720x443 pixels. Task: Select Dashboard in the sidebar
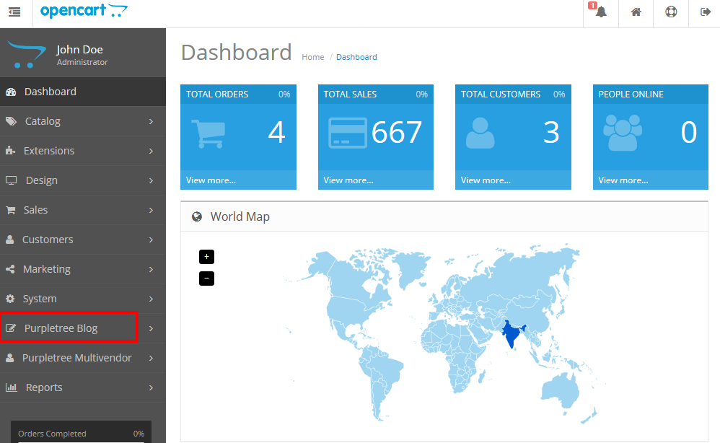coord(83,92)
